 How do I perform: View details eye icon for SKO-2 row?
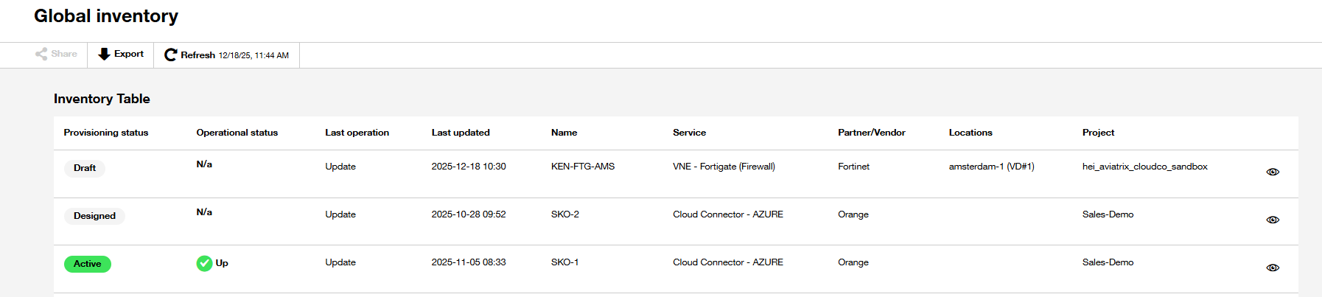pyautogui.click(x=1273, y=220)
